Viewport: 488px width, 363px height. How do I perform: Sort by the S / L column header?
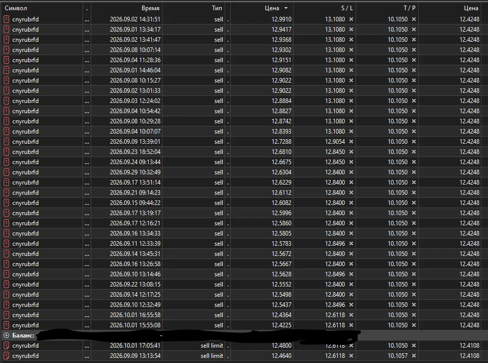click(347, 8)
